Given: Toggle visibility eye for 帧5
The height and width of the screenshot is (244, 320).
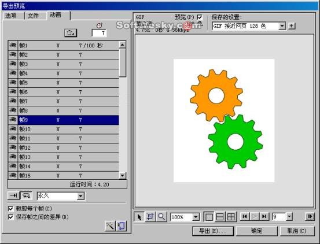Looking at the screenshot, I should (x=13, y=83).
